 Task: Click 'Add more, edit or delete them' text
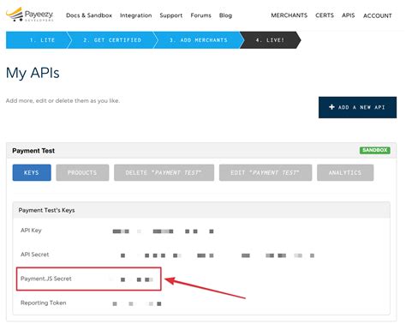63,100
